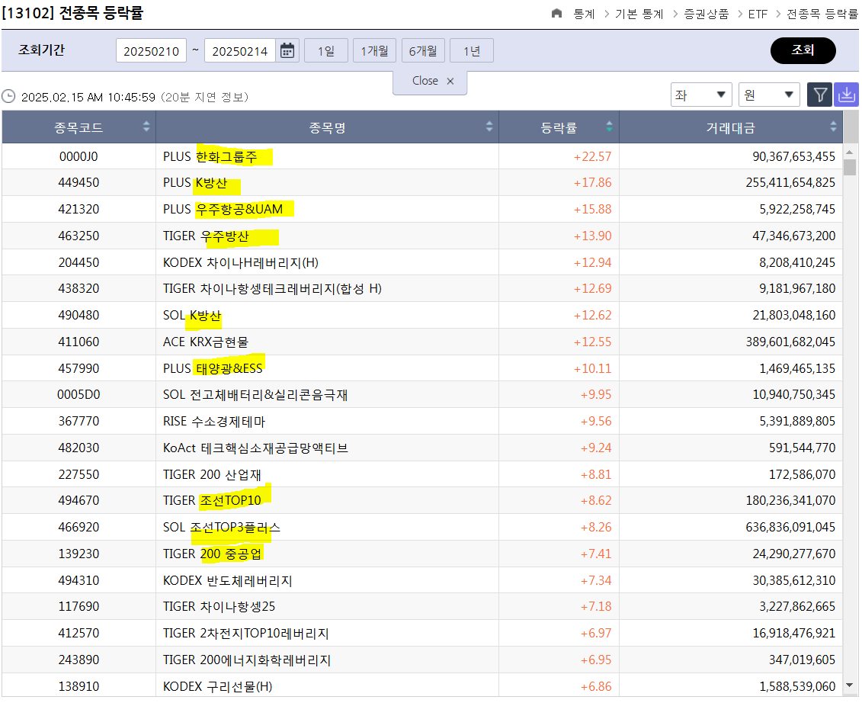Image resolution: width=862 pixels, height=703 pixels.
Task: Select the 1일 period button
Action: coord(325,51)
